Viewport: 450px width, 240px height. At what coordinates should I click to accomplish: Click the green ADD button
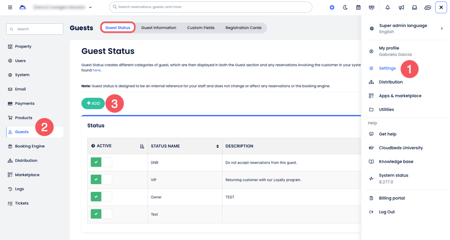point(93,103)
